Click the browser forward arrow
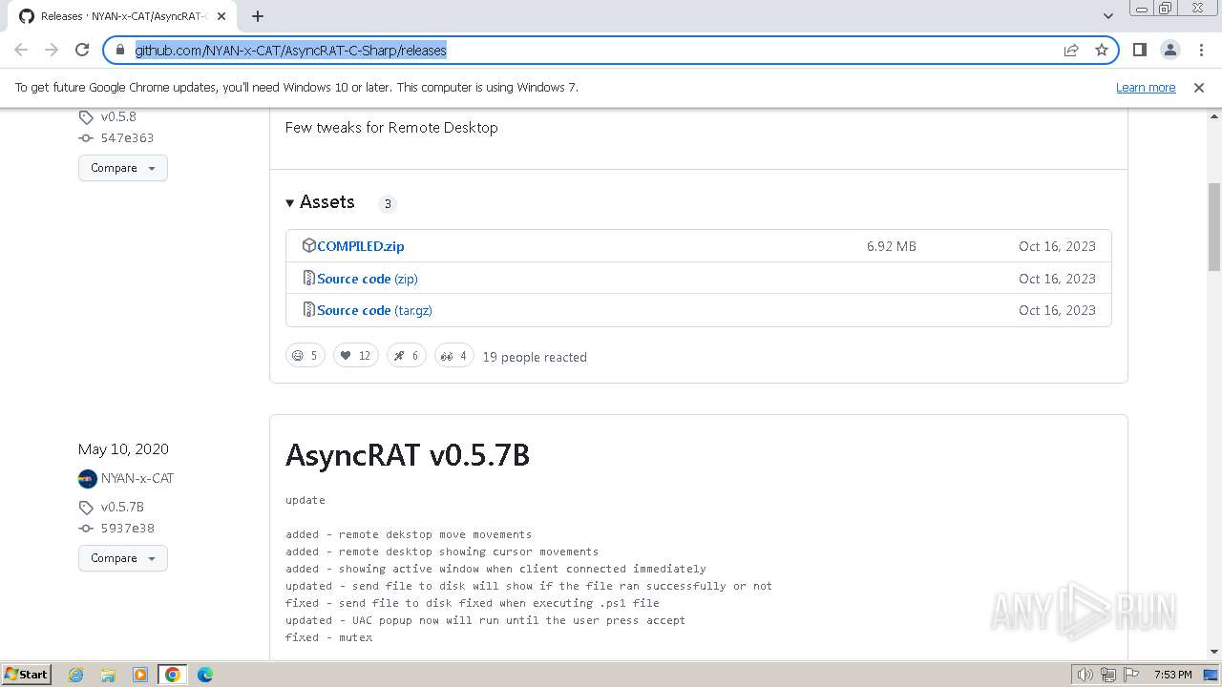The width and height of the screenshot is (1222, 687). point(52,50)
